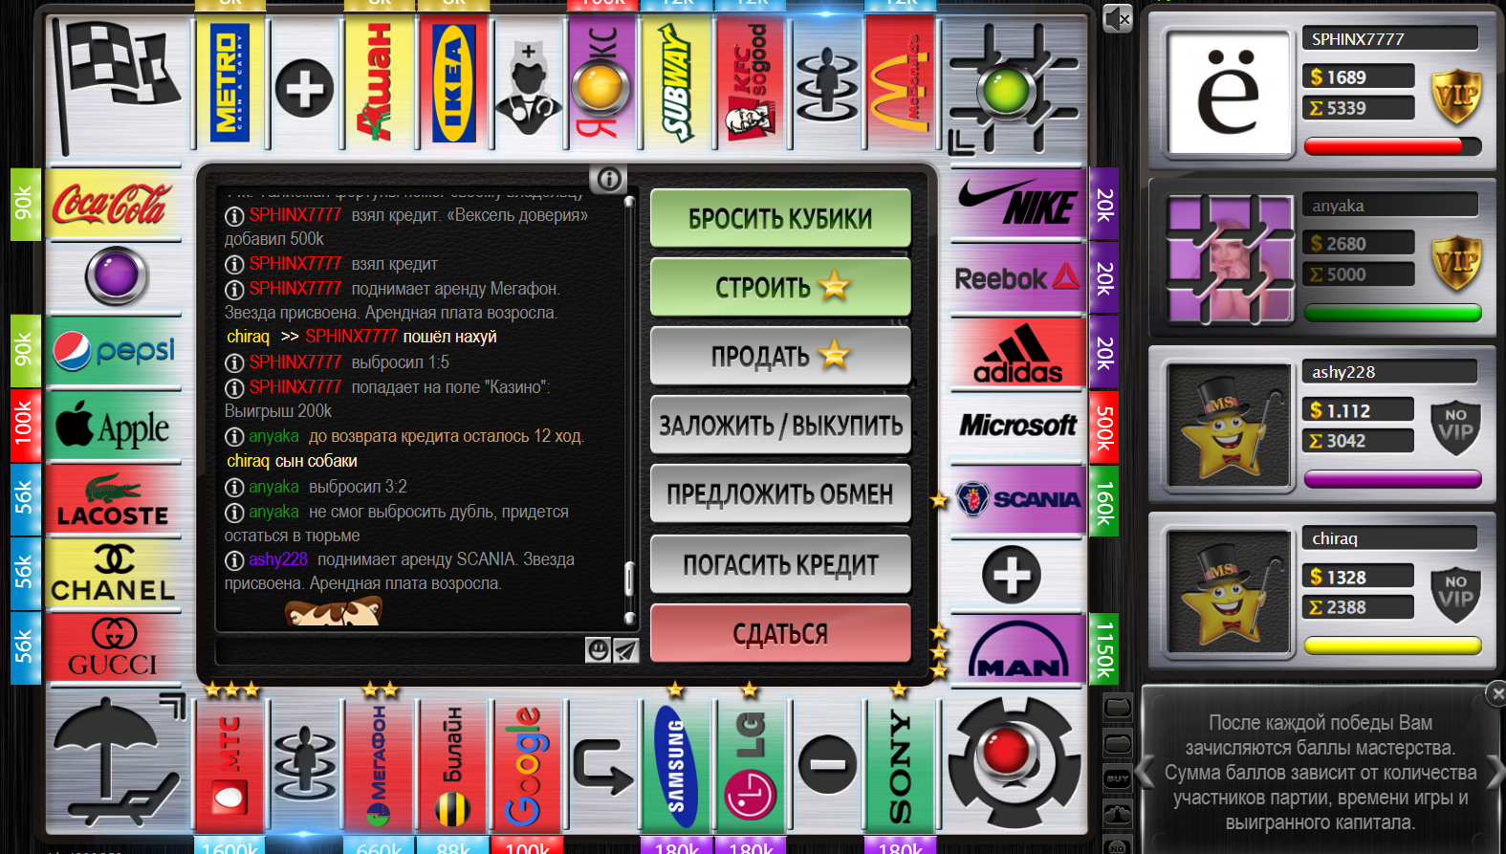
Task: Click the turn arrow cell on bottom row
Action: coord(601,765)
